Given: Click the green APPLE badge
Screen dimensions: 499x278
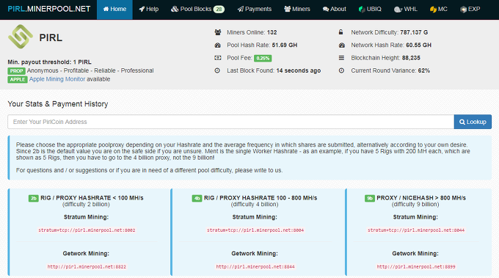Looking at the screenshot, I should (18, 79).
